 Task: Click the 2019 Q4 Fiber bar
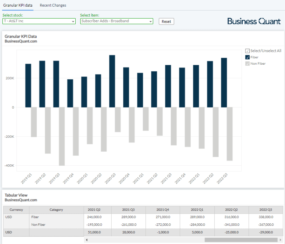tap(70, 93)
